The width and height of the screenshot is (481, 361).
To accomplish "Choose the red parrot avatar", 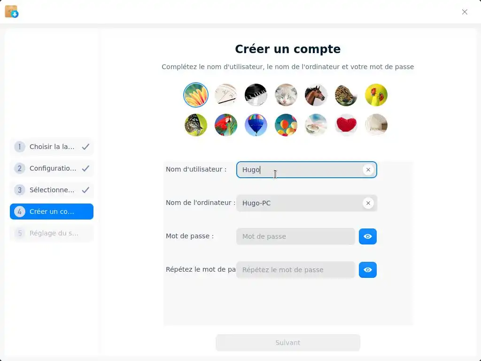I will tap(226, 125).
